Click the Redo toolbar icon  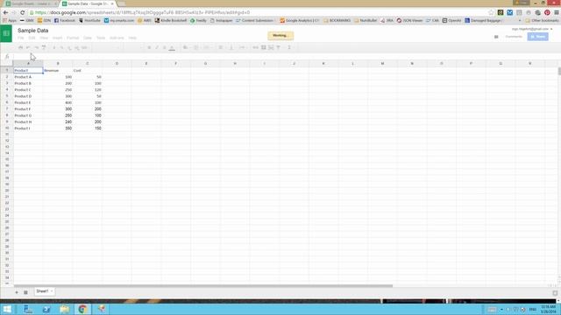[x=36, y=47]
